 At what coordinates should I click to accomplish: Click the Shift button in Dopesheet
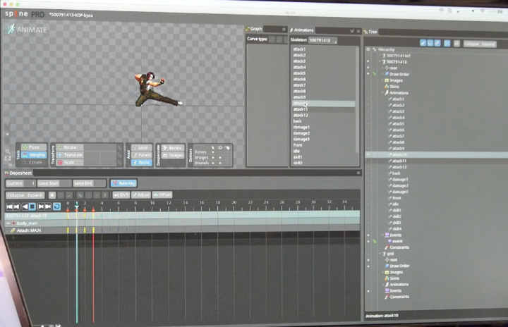pos(121,195)
